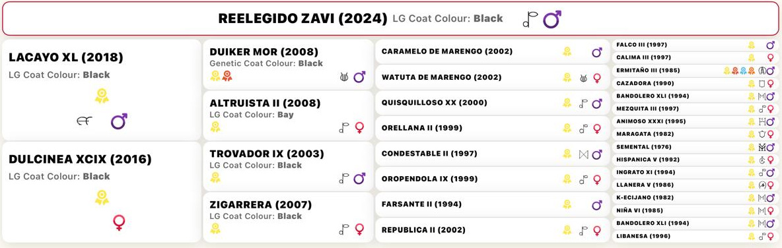The width and height of the screenshot is (782, 248).
Task: Open the LIBANESA (1996) ancestor row
Action: (695, 236)
